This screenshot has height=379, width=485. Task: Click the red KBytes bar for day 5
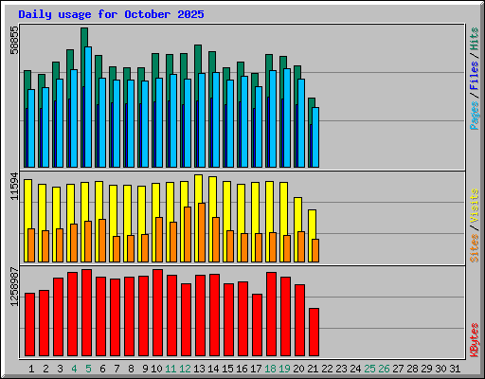(87, 313)
